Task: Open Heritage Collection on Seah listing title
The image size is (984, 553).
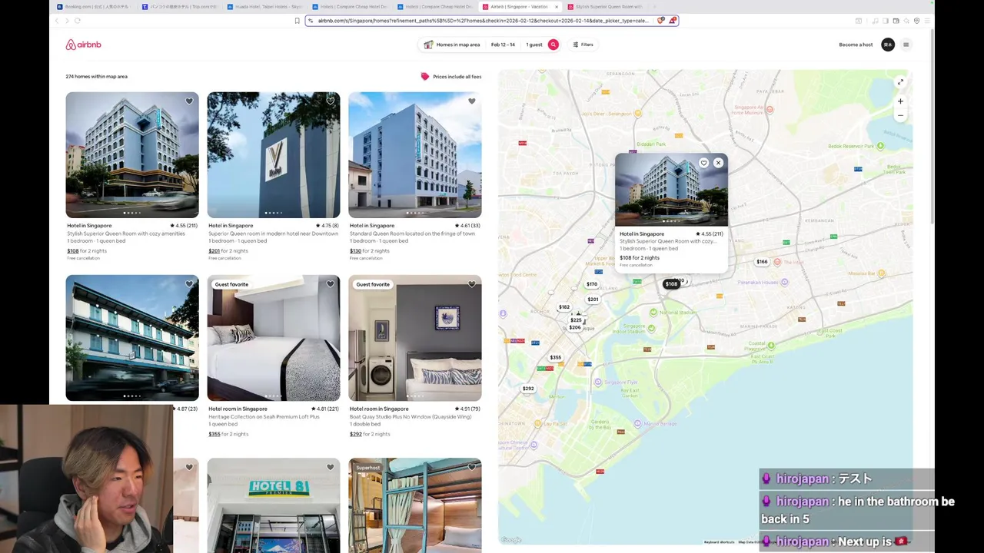Action: (264, 416)
